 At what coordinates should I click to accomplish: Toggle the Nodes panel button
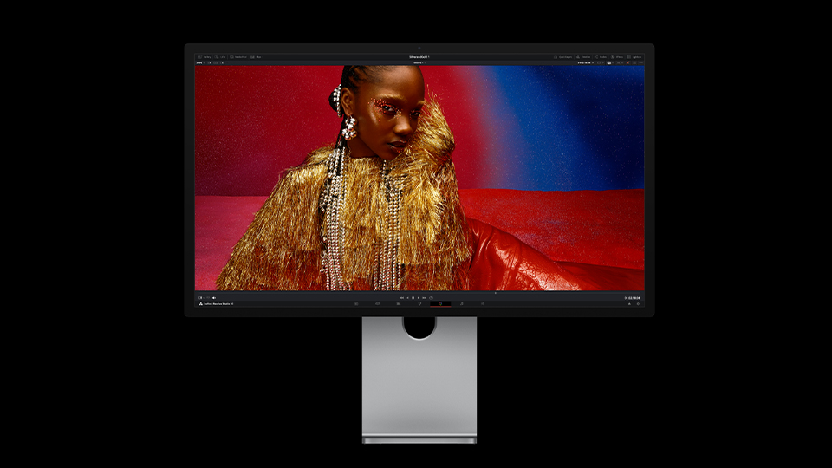[601, 57]
